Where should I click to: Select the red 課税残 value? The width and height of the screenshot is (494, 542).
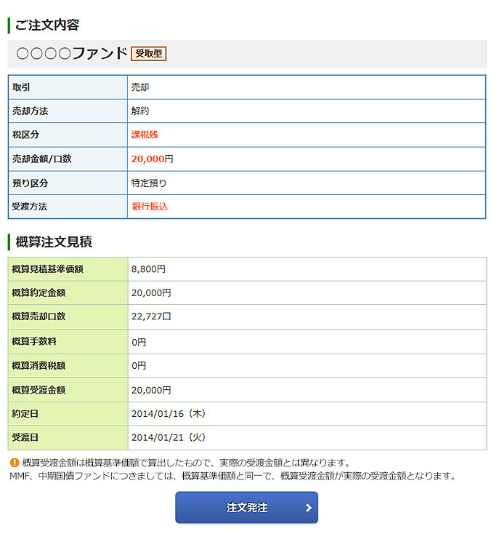(145, 135)
